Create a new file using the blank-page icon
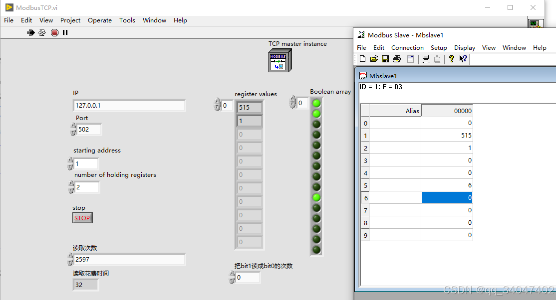The width and height of the screenshot is (556, 300). pos(362,59)
